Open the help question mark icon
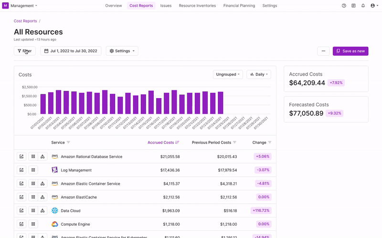Screen dimensions: 382x238 344,6
